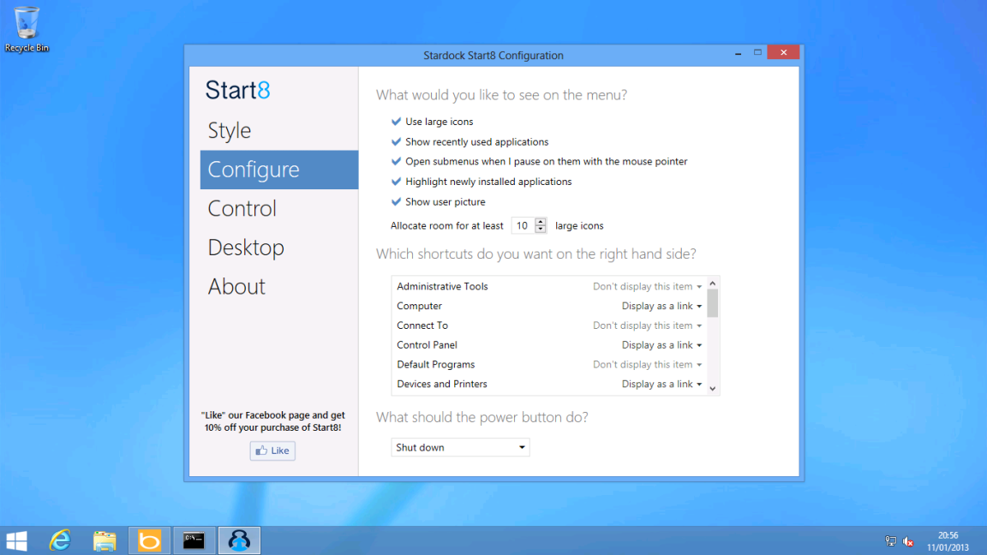Open the Bing app from the taskbar
Screen dimensions: 987x555
click(x=149, y=540)
